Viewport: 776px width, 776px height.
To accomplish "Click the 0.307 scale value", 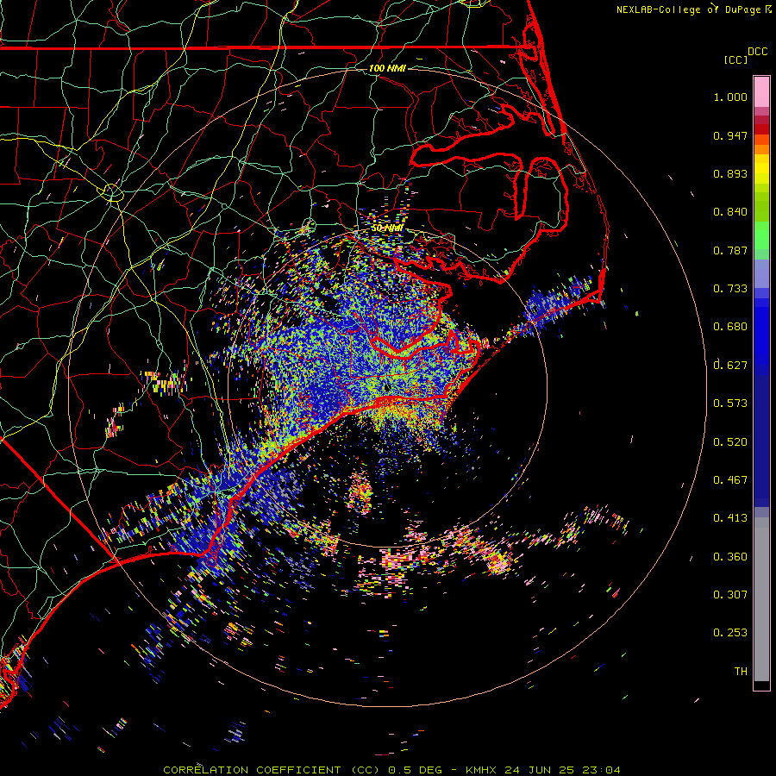I will pyautogui.click(x=730, y=595).
